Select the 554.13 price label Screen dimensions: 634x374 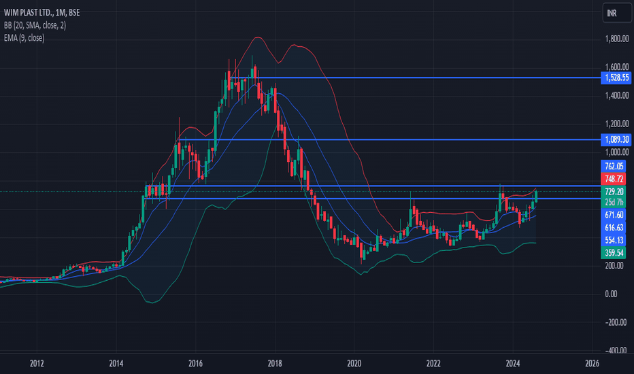pyautogui.click(x=614, y=240)
